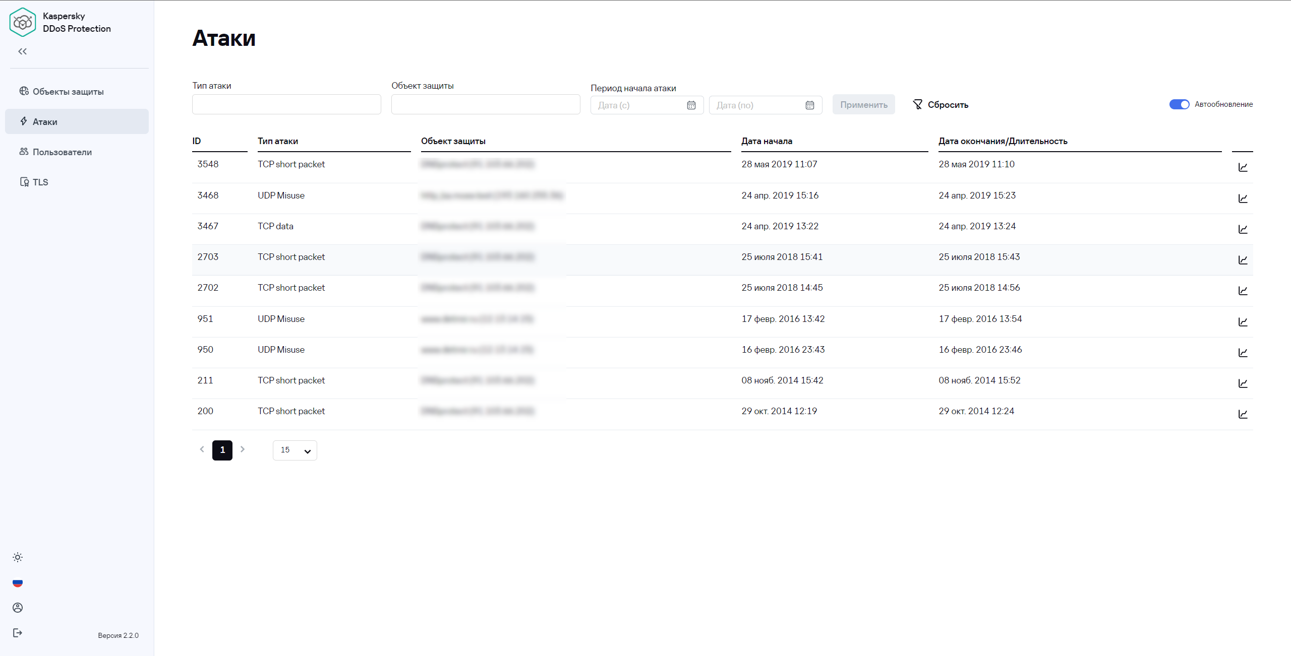
Task: Go to next page arrow
Action: click(243, 449)
